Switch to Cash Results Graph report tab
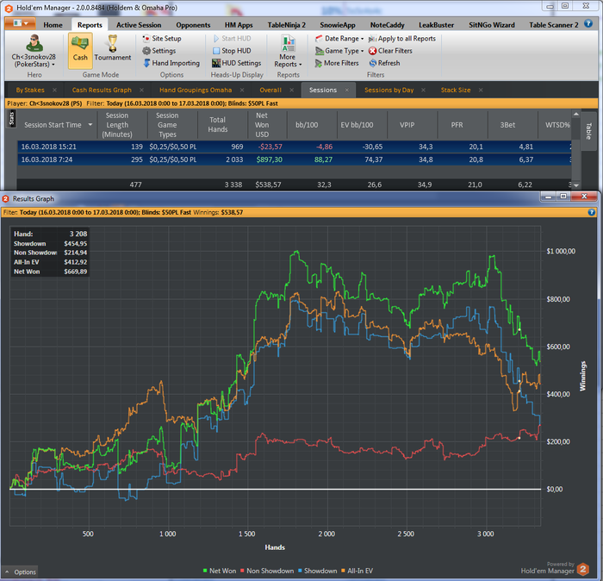The width and height of the screenshot is (603, 581). tap(102, 90)
